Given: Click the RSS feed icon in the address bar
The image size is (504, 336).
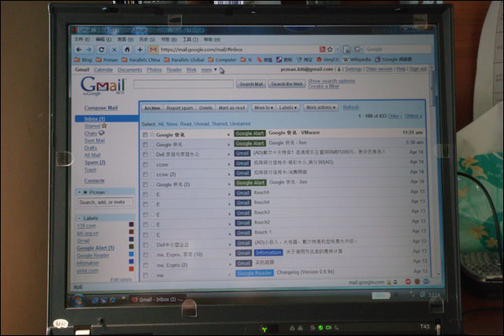Looking at the screenshot, I should pyautogui.click(x=322, y=49).
